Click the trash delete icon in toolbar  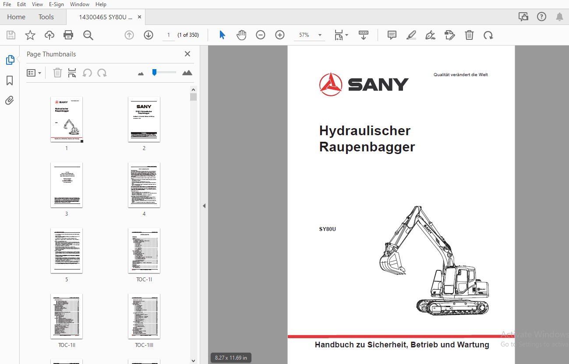click(469, 35)
